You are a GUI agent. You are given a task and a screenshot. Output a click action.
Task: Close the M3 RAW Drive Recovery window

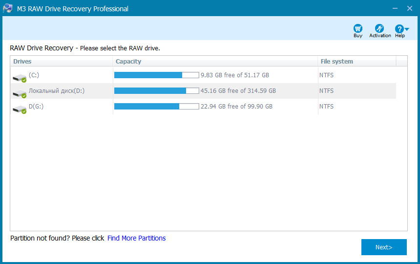tap(410, 8)
